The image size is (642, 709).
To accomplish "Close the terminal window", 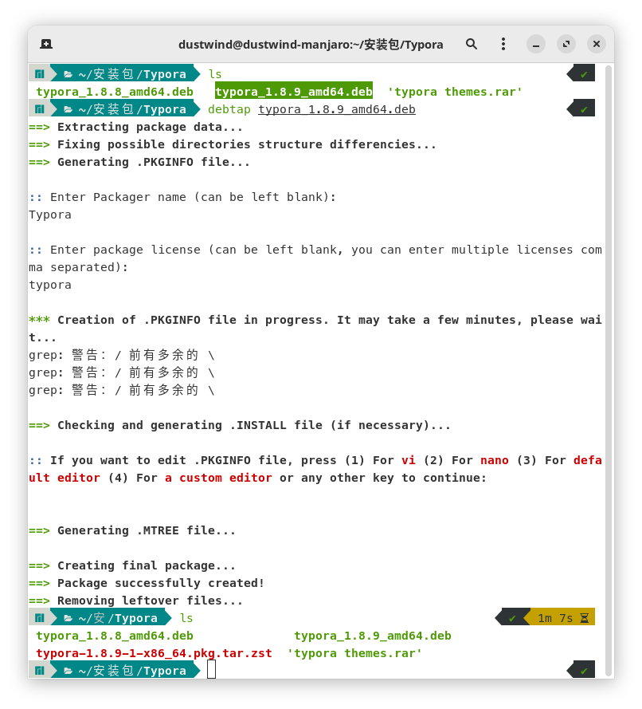I will click(x=597, y=44).
